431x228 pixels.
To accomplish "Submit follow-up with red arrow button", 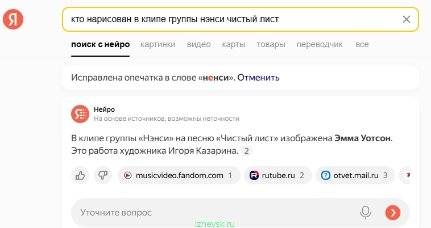I will point(393,213).
